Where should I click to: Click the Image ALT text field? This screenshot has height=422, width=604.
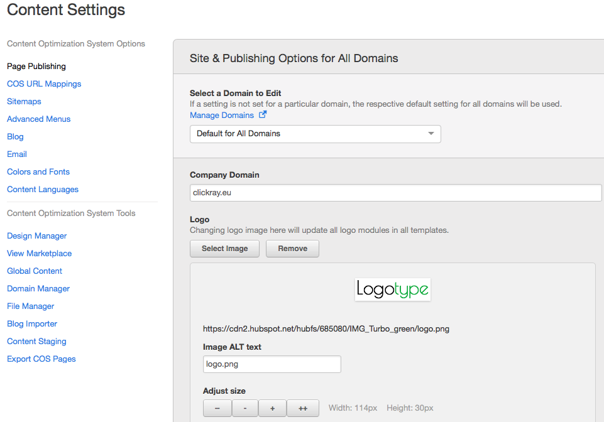tap(272, 364)
